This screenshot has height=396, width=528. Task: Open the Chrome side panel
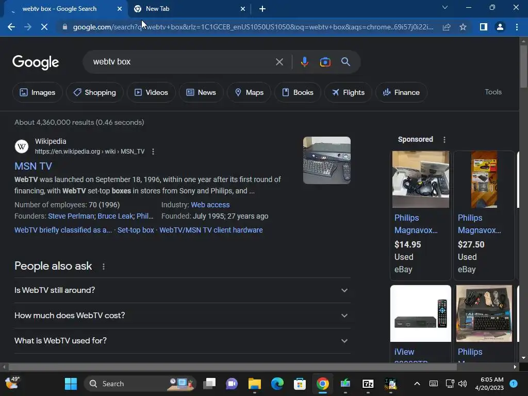pos(484,27)
